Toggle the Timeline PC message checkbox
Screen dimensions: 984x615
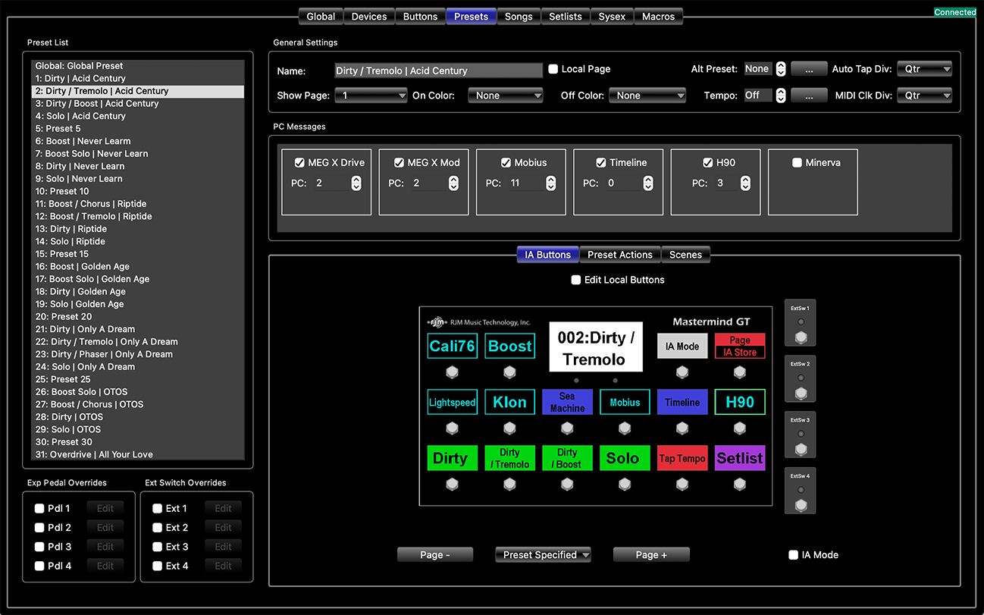pos(601,162)
